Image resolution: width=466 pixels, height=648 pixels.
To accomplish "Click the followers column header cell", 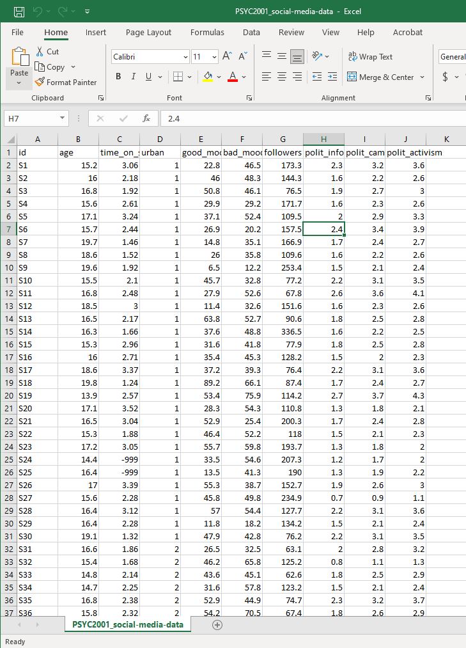I will point(283,152).
